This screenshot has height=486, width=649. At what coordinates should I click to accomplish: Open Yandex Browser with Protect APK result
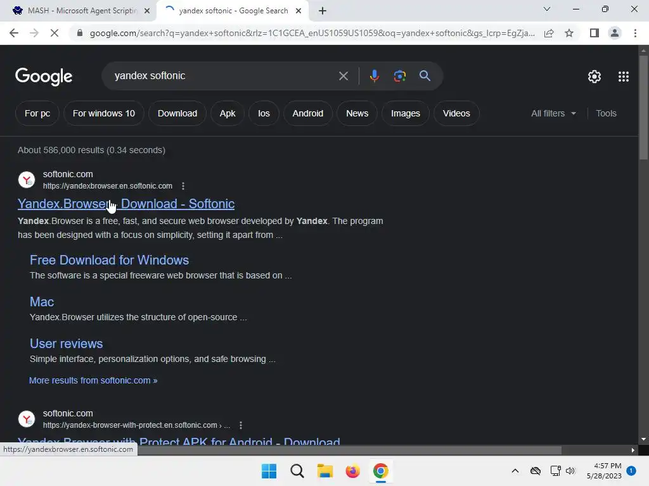[x=179, y=440]
